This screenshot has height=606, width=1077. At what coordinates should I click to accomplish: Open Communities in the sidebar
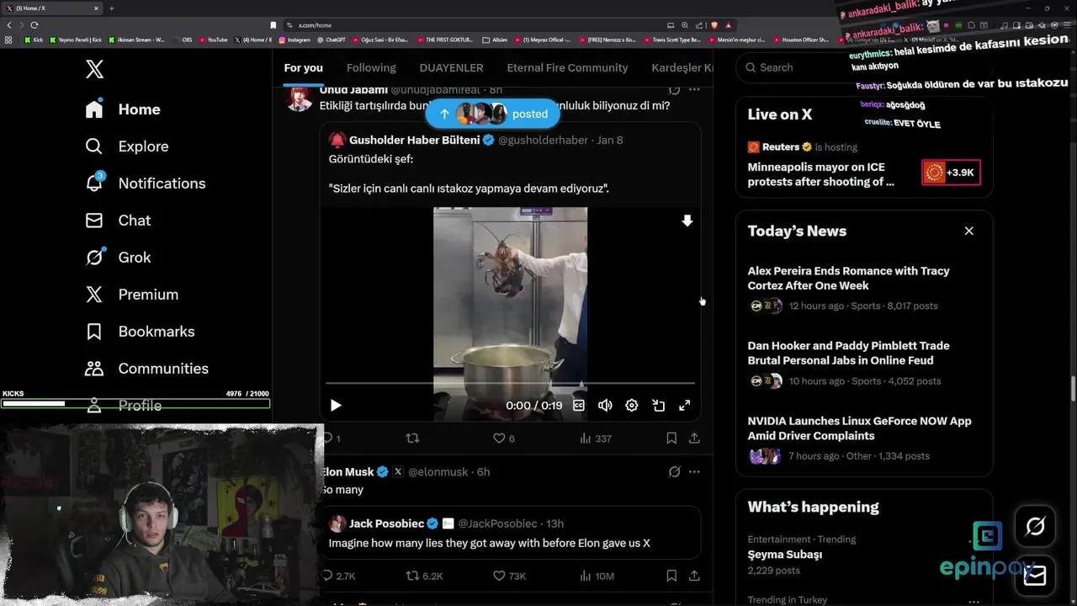pos(146,369)
